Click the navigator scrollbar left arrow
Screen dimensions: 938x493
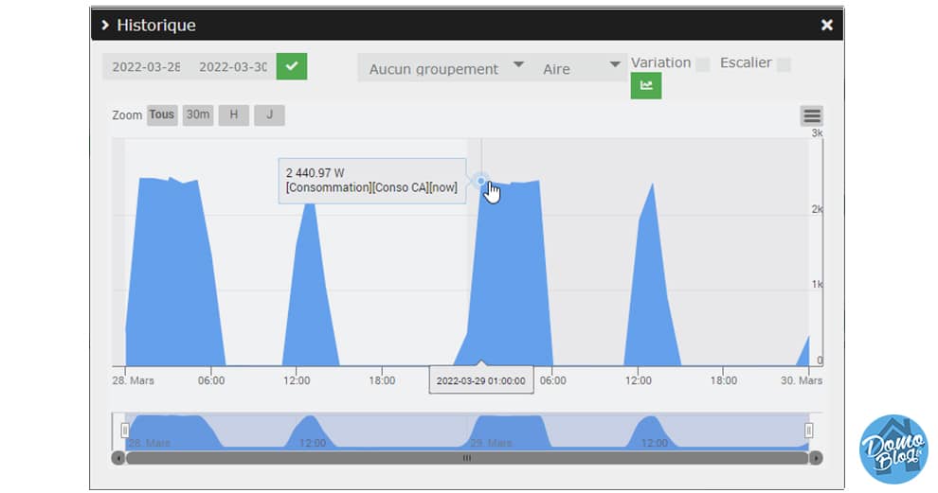tap(118, 458)
